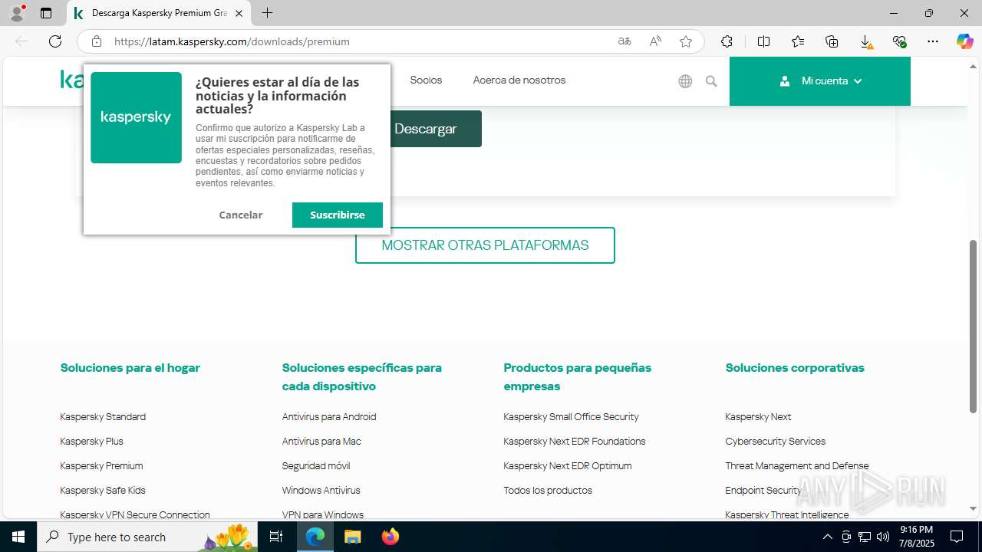Open the Collections panel
982x552 pixels.
click(x=832, y=41)
